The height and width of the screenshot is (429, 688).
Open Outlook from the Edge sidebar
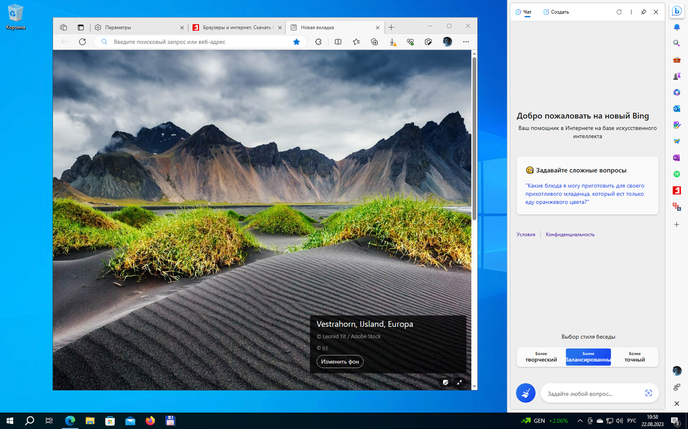tap(677, 109)
